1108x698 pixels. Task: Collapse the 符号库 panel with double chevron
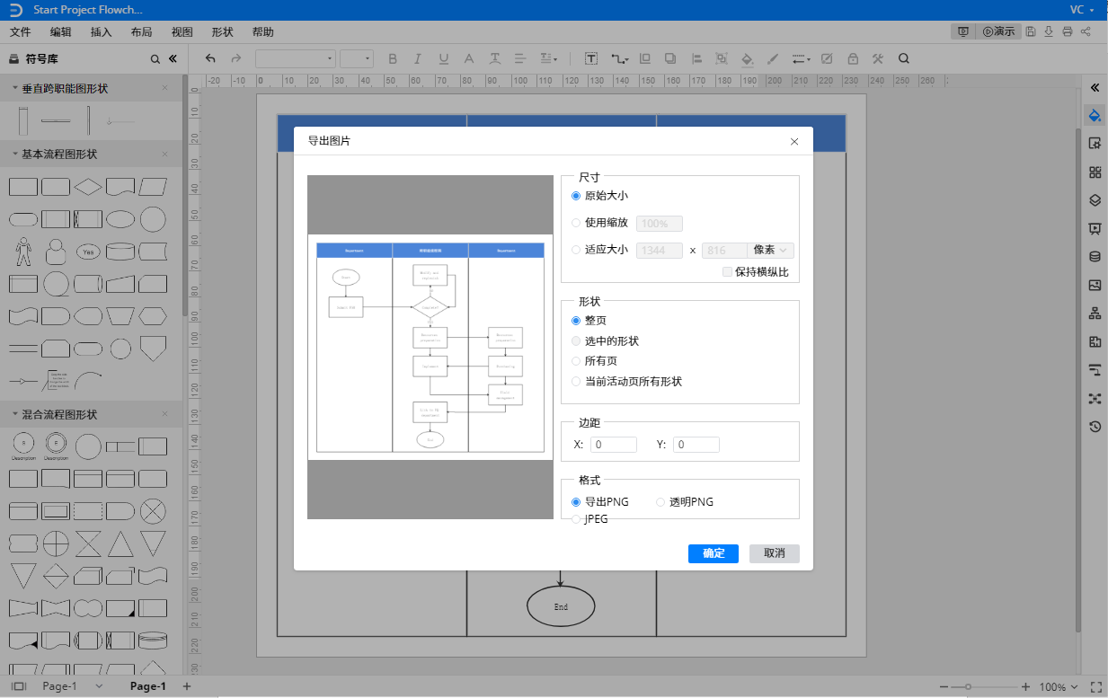[x=173, y=59]
